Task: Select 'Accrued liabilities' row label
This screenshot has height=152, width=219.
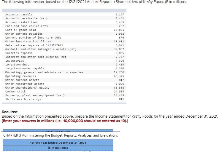Action: click(21, 22)
